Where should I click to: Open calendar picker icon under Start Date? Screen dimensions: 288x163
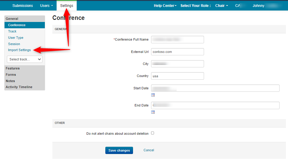click(153, 95)
